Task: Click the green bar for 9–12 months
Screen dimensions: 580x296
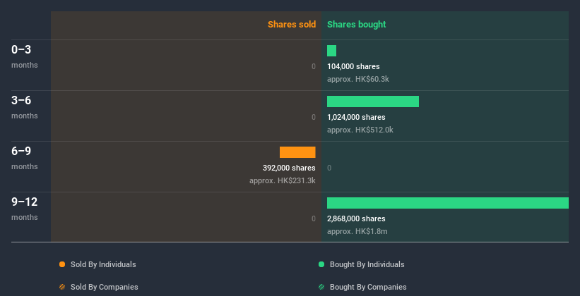Action: [448, 203]
